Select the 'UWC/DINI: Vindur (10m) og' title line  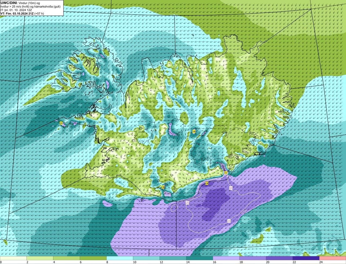[20, 3]
